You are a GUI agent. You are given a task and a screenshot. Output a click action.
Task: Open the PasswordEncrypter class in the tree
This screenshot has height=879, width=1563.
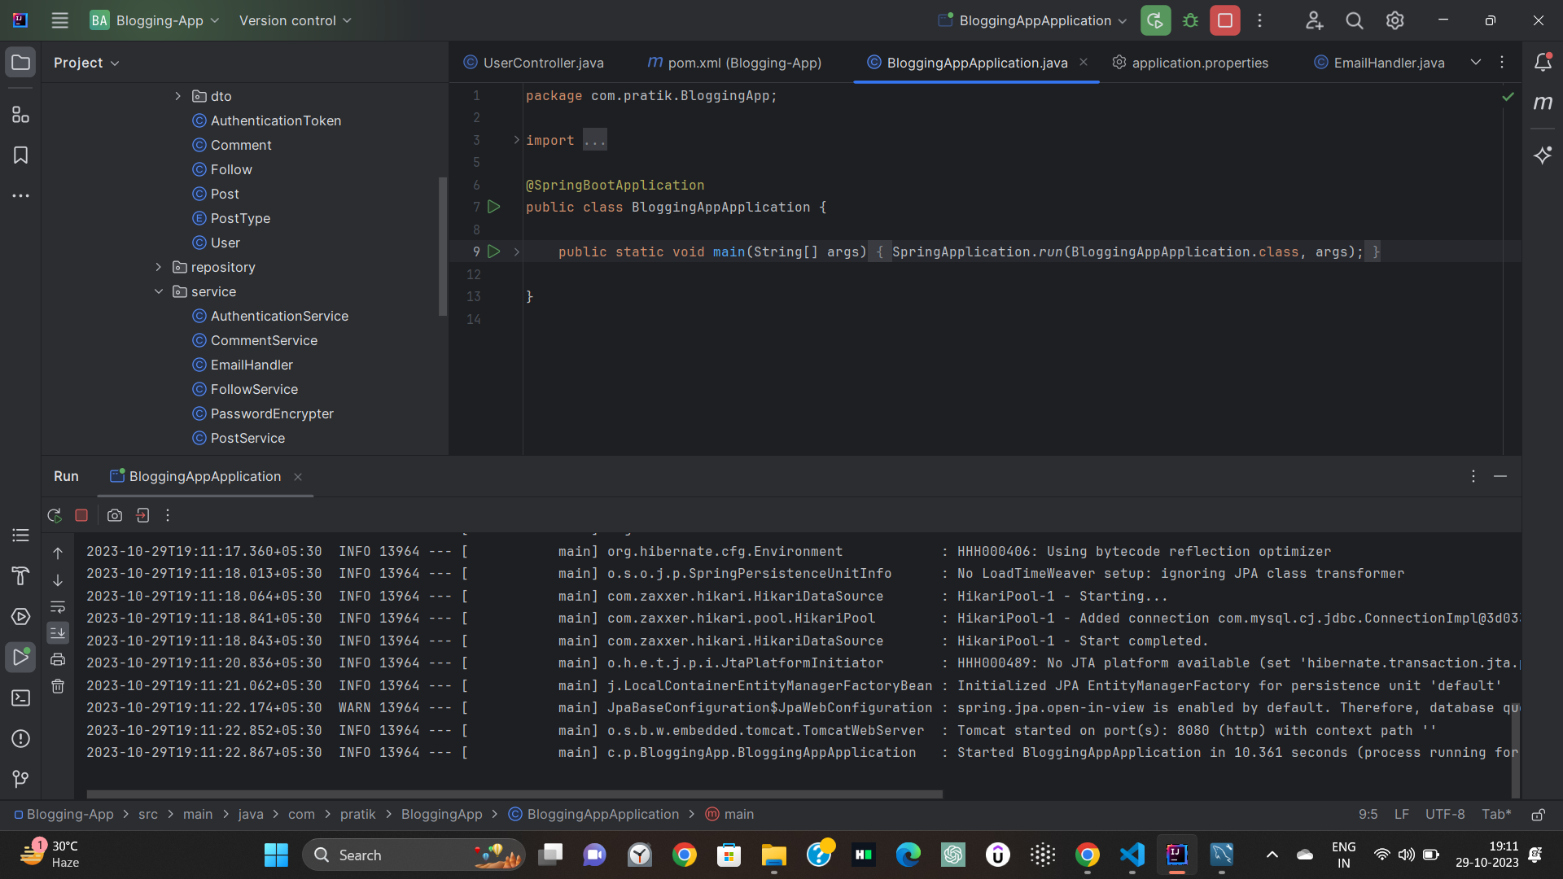[272, 413]
